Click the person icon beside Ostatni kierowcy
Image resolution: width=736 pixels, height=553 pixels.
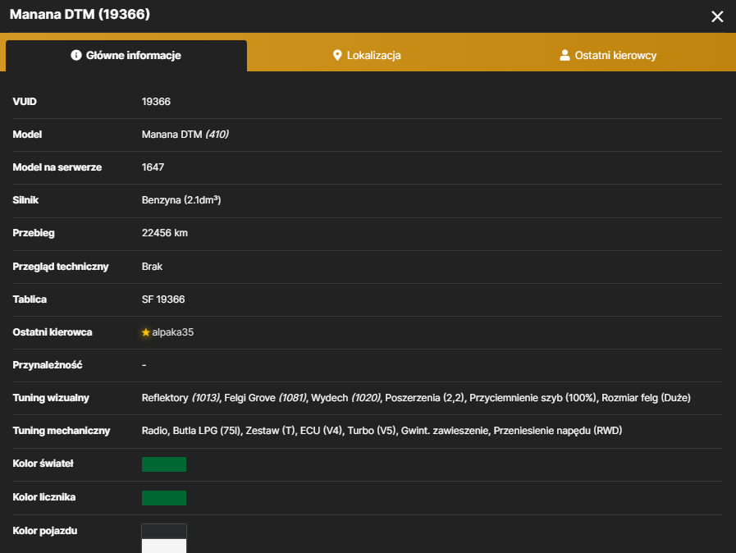tap(565, 56)
